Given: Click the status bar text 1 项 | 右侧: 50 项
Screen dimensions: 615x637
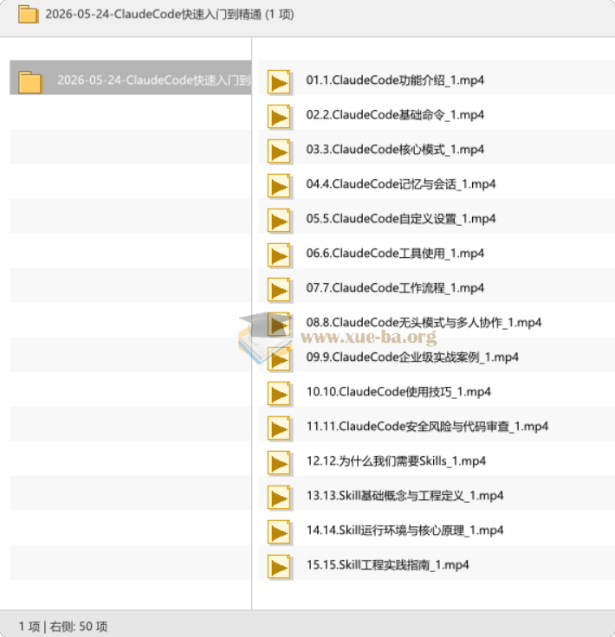Looking at the screenshot, I should (63, 627).
